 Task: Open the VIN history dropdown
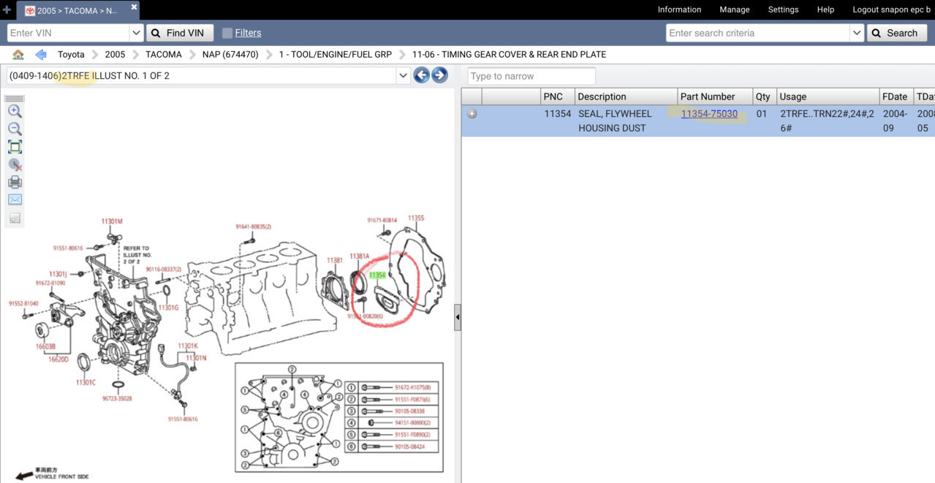click(136, 33)
